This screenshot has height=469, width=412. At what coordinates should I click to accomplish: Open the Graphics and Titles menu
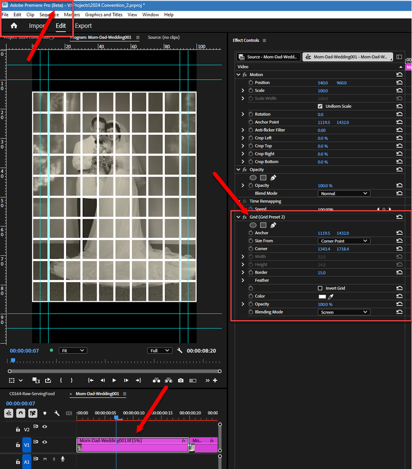[103, 15]
